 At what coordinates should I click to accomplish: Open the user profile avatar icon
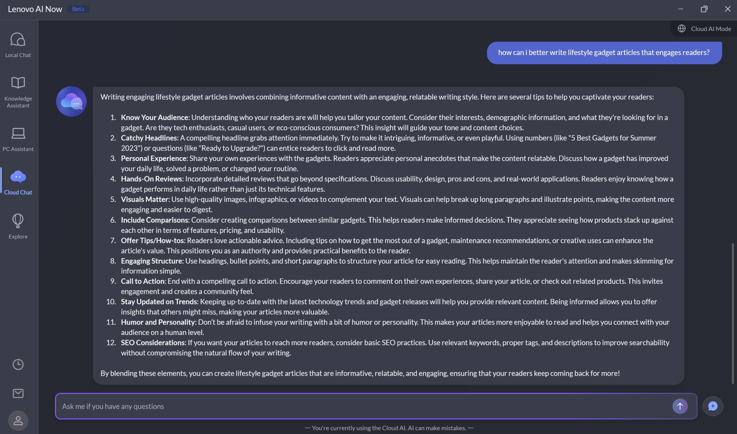(18, 420)
